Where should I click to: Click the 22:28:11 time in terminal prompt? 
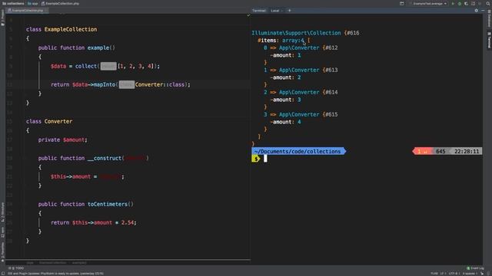[467, 152]
